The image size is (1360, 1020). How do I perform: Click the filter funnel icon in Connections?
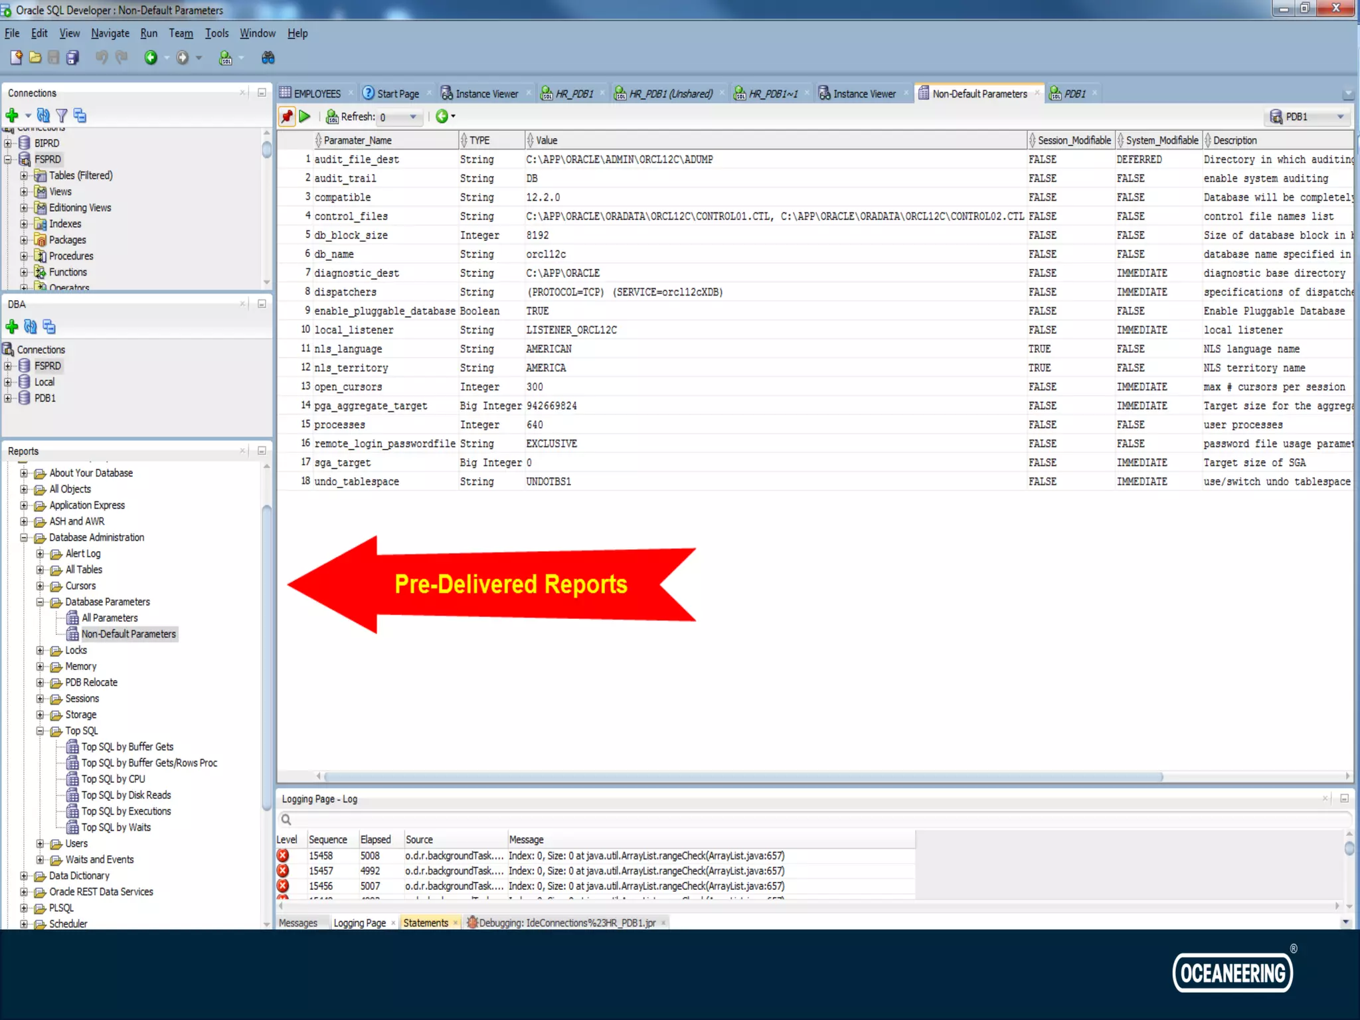tap(62, 116)
